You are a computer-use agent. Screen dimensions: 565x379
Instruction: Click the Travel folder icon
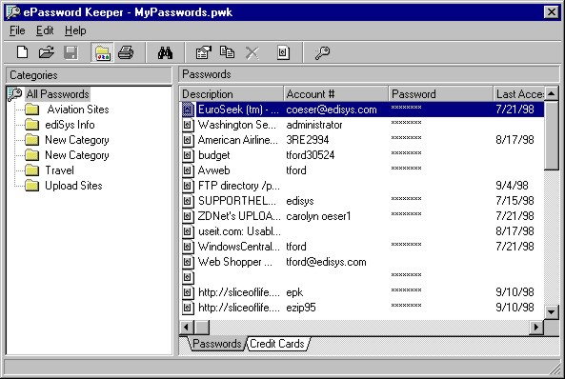tap(32, 170)
